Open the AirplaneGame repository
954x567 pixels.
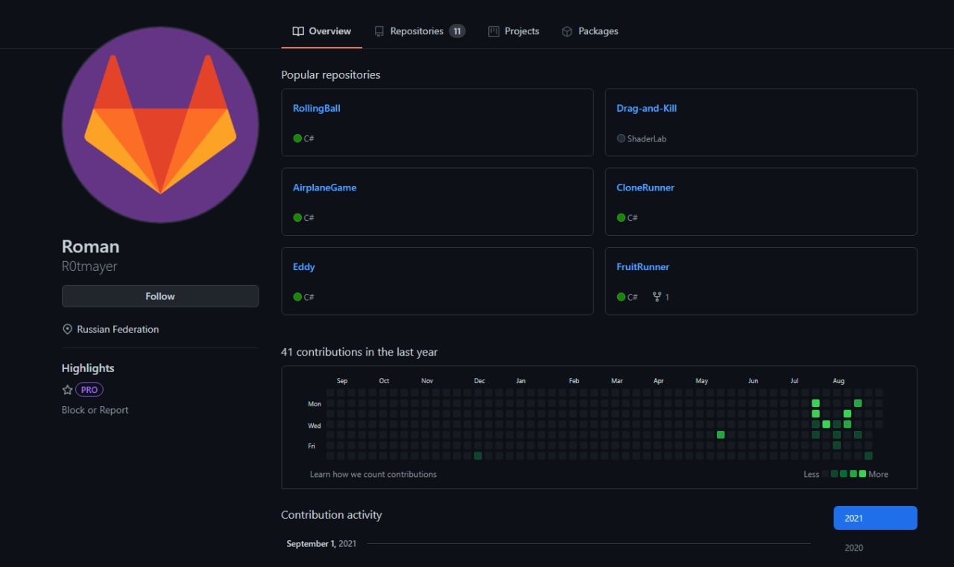tap(324, 188)
